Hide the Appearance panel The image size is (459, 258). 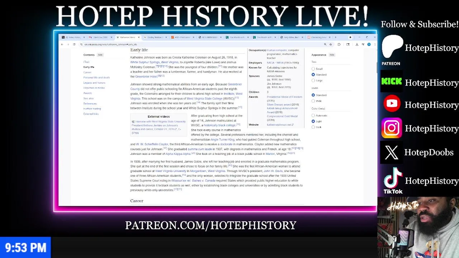pyautogui.click(x=332, y=55)
